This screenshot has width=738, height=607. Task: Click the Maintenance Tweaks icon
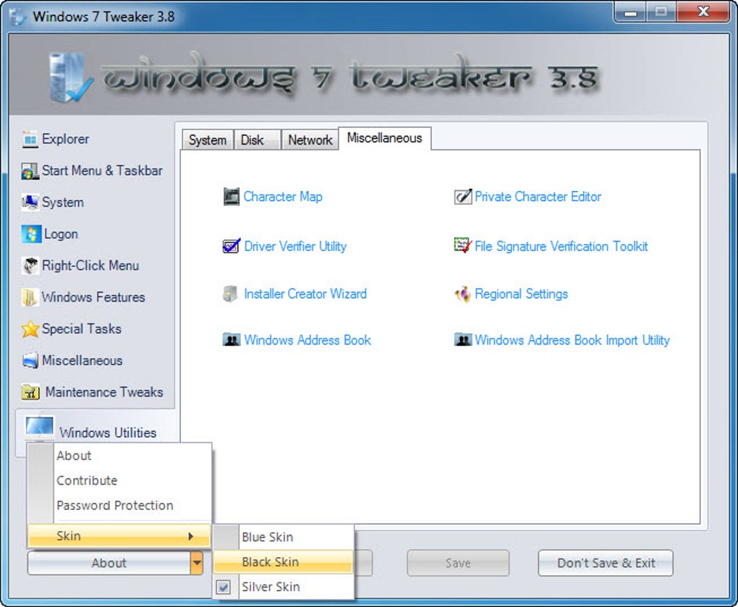click(30, 392)
